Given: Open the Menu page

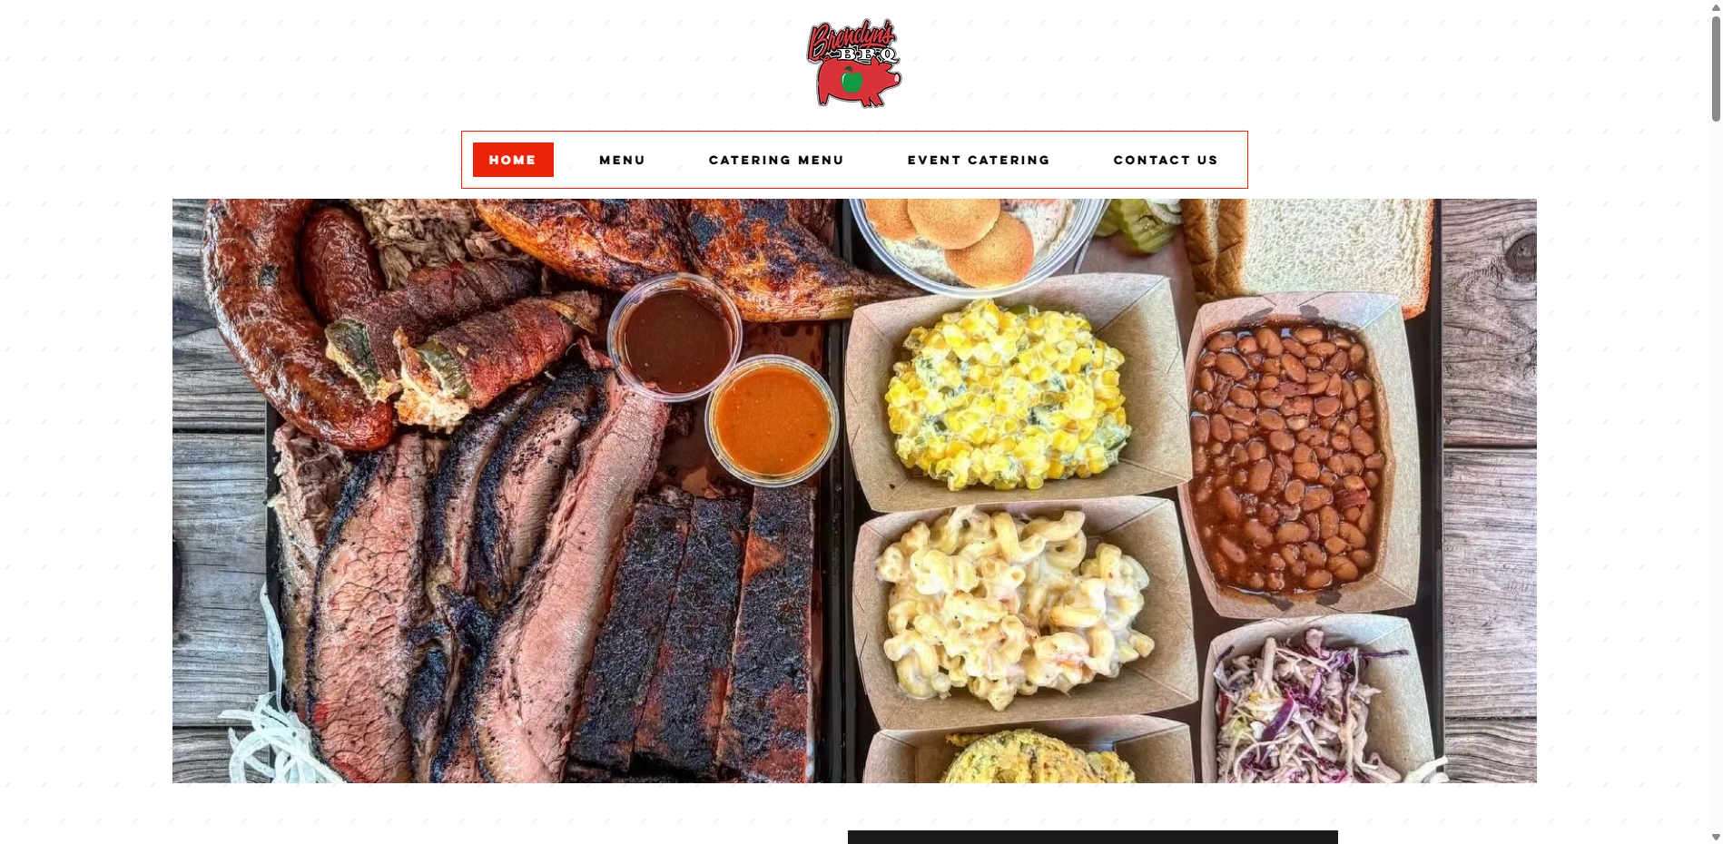Looking at the screenshot, I should click(x=622, y=160).
